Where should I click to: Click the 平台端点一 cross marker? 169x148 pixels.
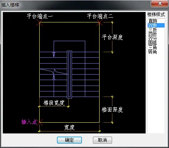click(x=39, y=22)
